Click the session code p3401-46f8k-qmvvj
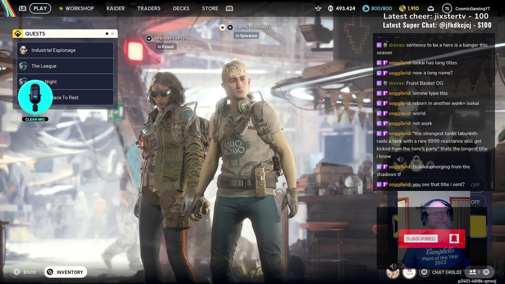The image size is (505, 284). (477, 281)
